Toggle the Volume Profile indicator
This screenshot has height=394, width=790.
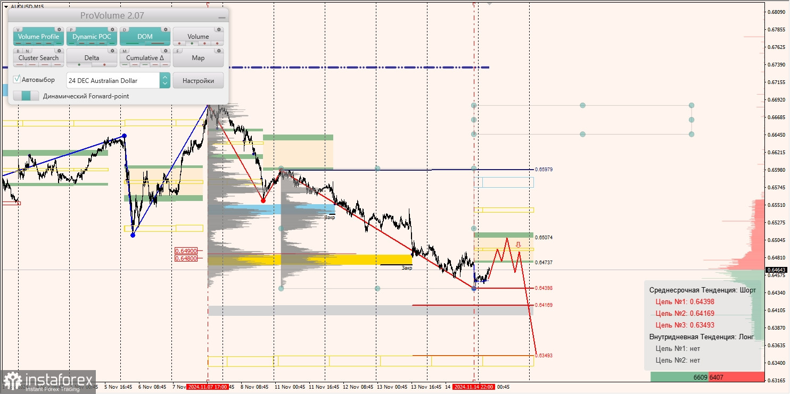(x=38, y=37)
